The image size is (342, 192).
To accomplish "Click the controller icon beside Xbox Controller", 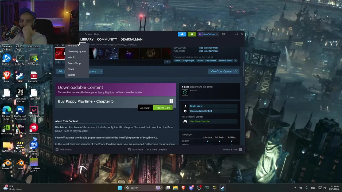I will click(185, 121).
